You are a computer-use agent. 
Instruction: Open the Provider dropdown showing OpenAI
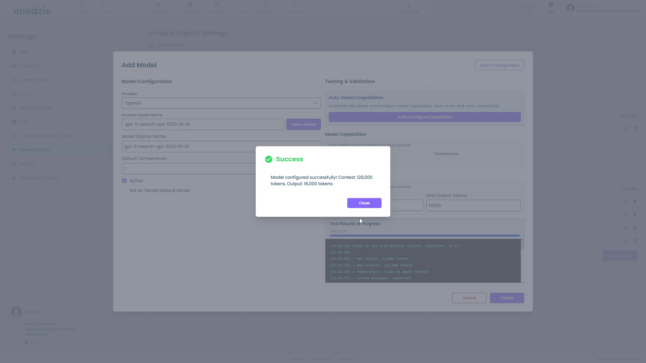point(221,103)
